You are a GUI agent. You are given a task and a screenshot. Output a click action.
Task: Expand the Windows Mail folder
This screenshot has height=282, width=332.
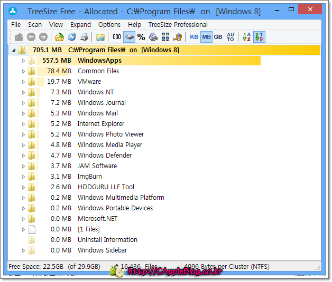click(23, 113)
